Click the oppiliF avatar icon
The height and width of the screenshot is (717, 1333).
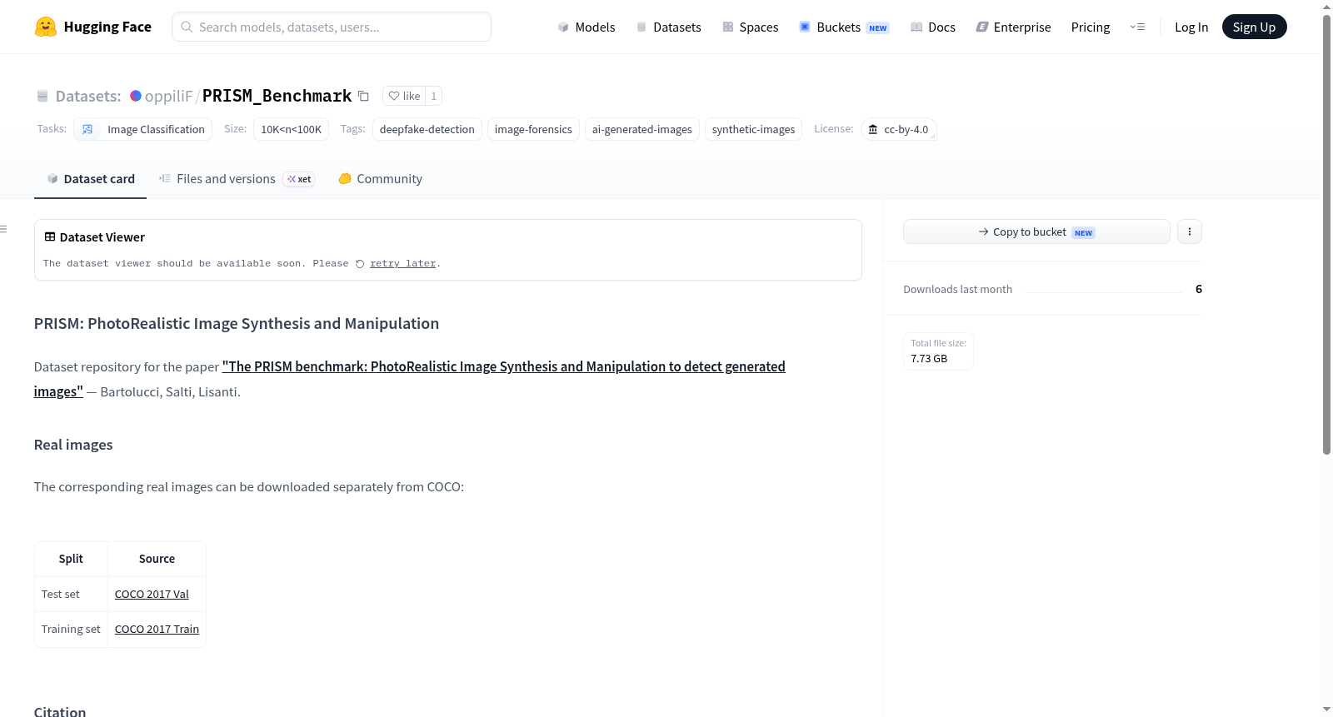coord(136,96)
